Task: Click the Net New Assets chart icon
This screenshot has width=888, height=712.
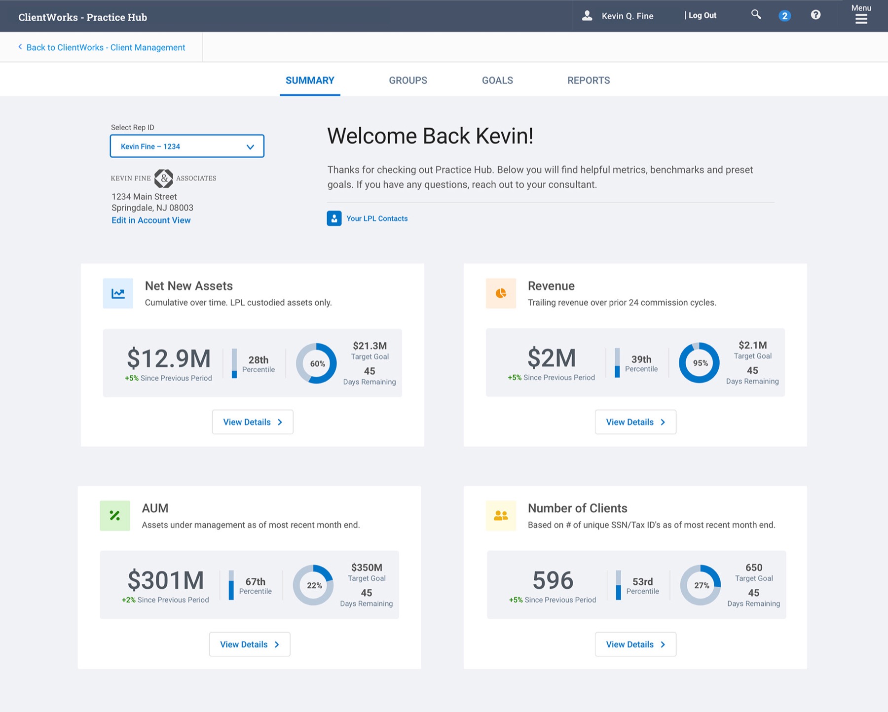Action: pyautogui.click(x=118, y=293)
